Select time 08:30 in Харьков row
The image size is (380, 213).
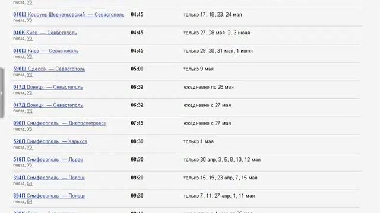[137, 141]
